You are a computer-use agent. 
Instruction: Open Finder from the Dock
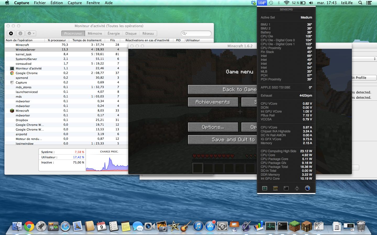(x=17, y=226)
